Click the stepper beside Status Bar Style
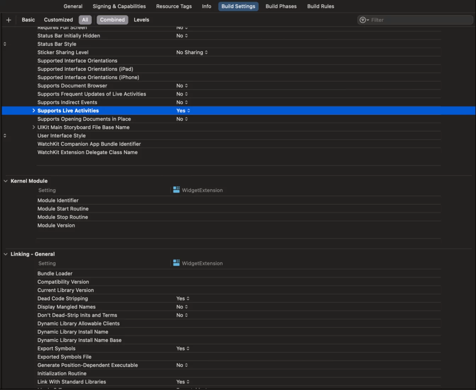The image size is (476, 390). click(x=5, y=44)
